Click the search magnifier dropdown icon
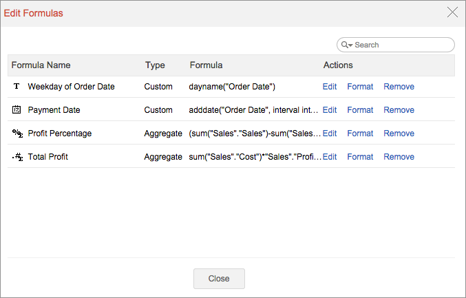Image resolution: width=466 pixels, height=298 pixels. [347, 45]
